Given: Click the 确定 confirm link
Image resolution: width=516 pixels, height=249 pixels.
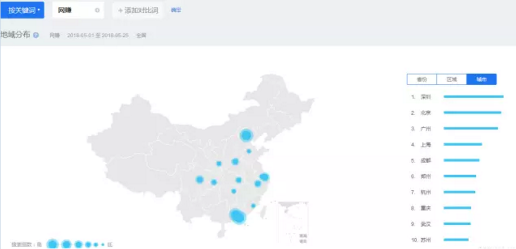Looking at the screenshot, I should coord(176,10).
